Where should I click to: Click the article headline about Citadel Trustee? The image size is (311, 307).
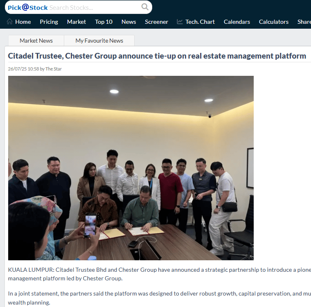(x=157, y=56)
